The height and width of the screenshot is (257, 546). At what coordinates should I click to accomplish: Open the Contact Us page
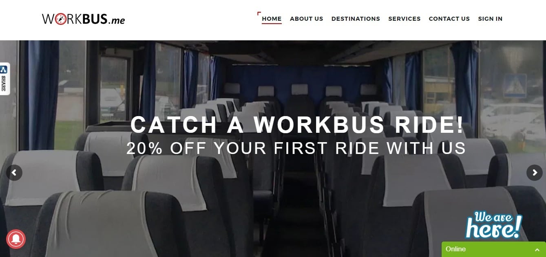click(x=449, y=19)
